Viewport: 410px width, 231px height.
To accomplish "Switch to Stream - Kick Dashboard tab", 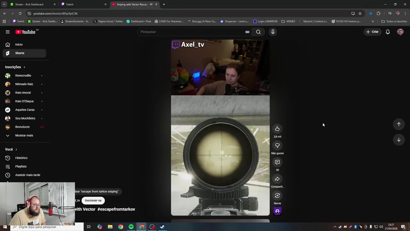I will tap(32, 4).
